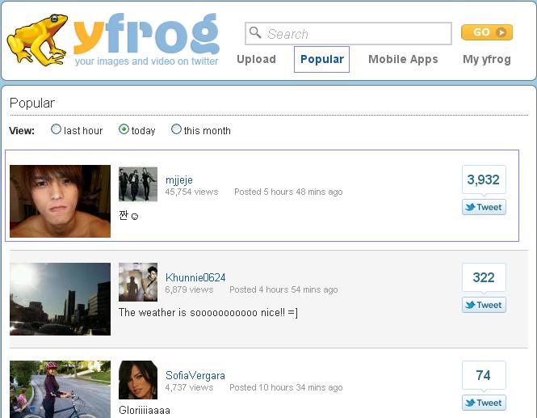537x418 pixels.
Task: Open the SofiaVergara username link
Action: point(195,375)
